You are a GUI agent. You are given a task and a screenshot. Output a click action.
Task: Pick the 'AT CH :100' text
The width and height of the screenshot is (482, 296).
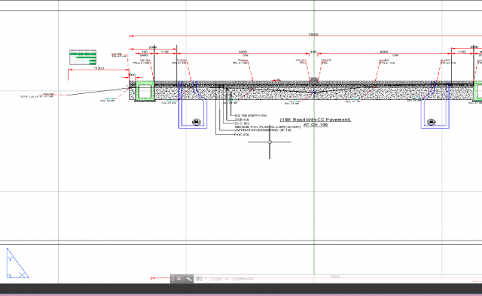[x=314, y=124]
